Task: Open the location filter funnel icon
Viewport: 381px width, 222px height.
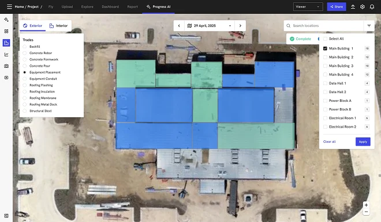Action: [369, 26]
